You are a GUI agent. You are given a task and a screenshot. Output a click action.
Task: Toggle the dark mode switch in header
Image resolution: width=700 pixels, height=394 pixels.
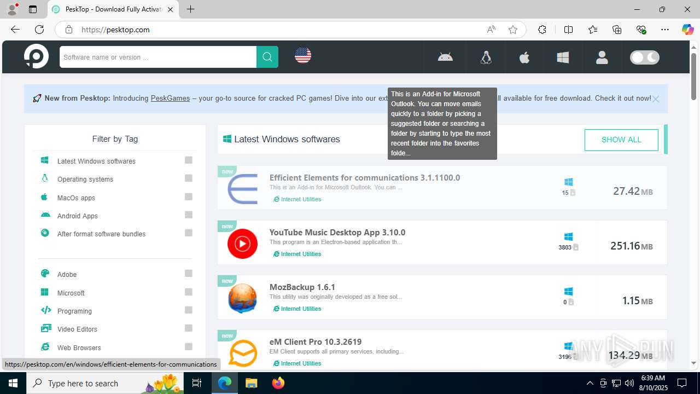(x=645, y=57)
